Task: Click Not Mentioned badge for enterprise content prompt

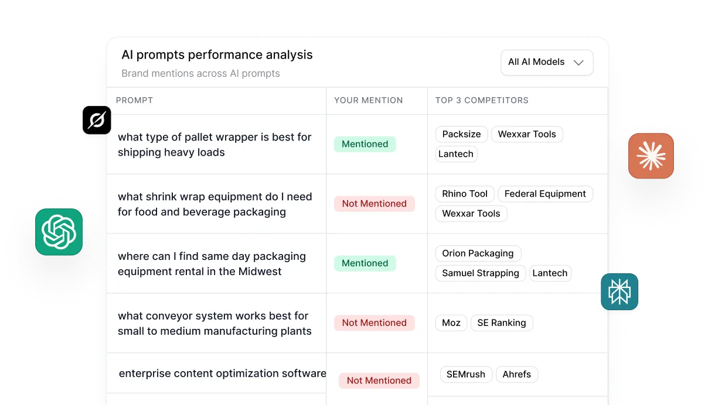Action: coord(379,380)
